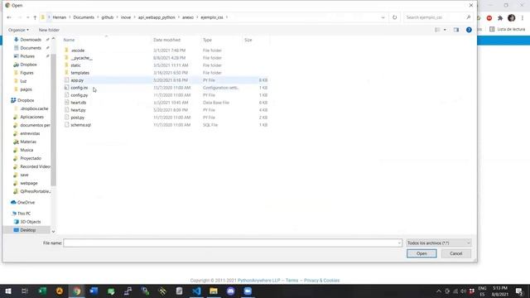Viewport: 530px width, 298px height.
Task: Change the file view layout icon
Action: (x=437, y=30)
